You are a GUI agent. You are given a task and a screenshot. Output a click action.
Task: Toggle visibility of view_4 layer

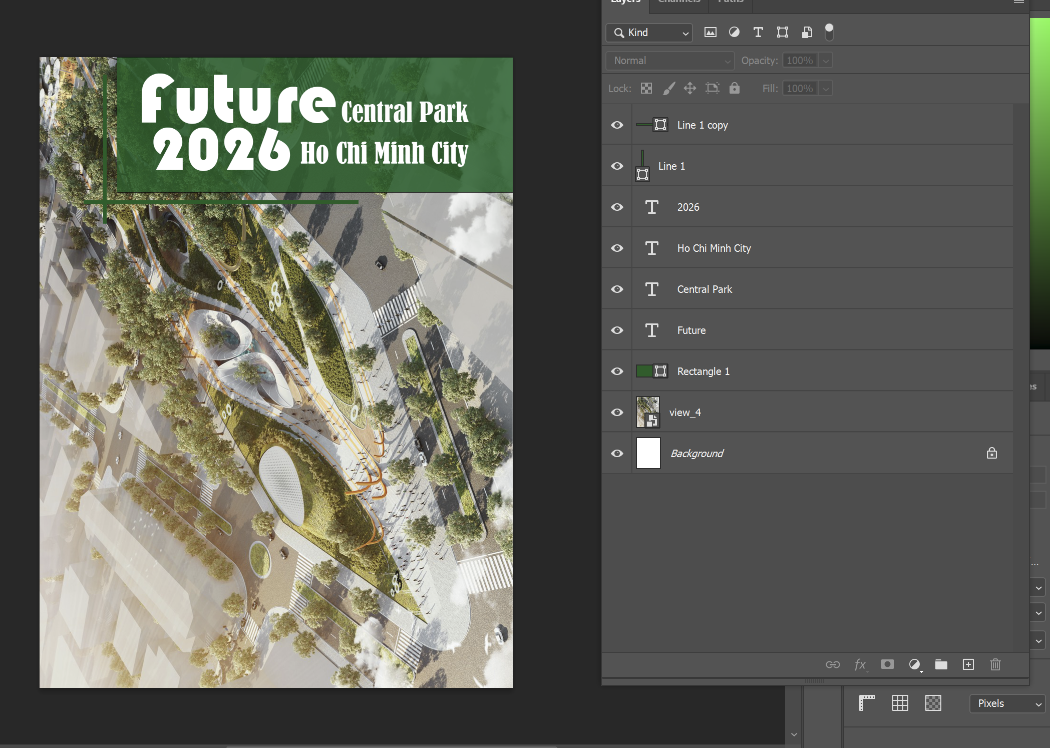point(617,413)
